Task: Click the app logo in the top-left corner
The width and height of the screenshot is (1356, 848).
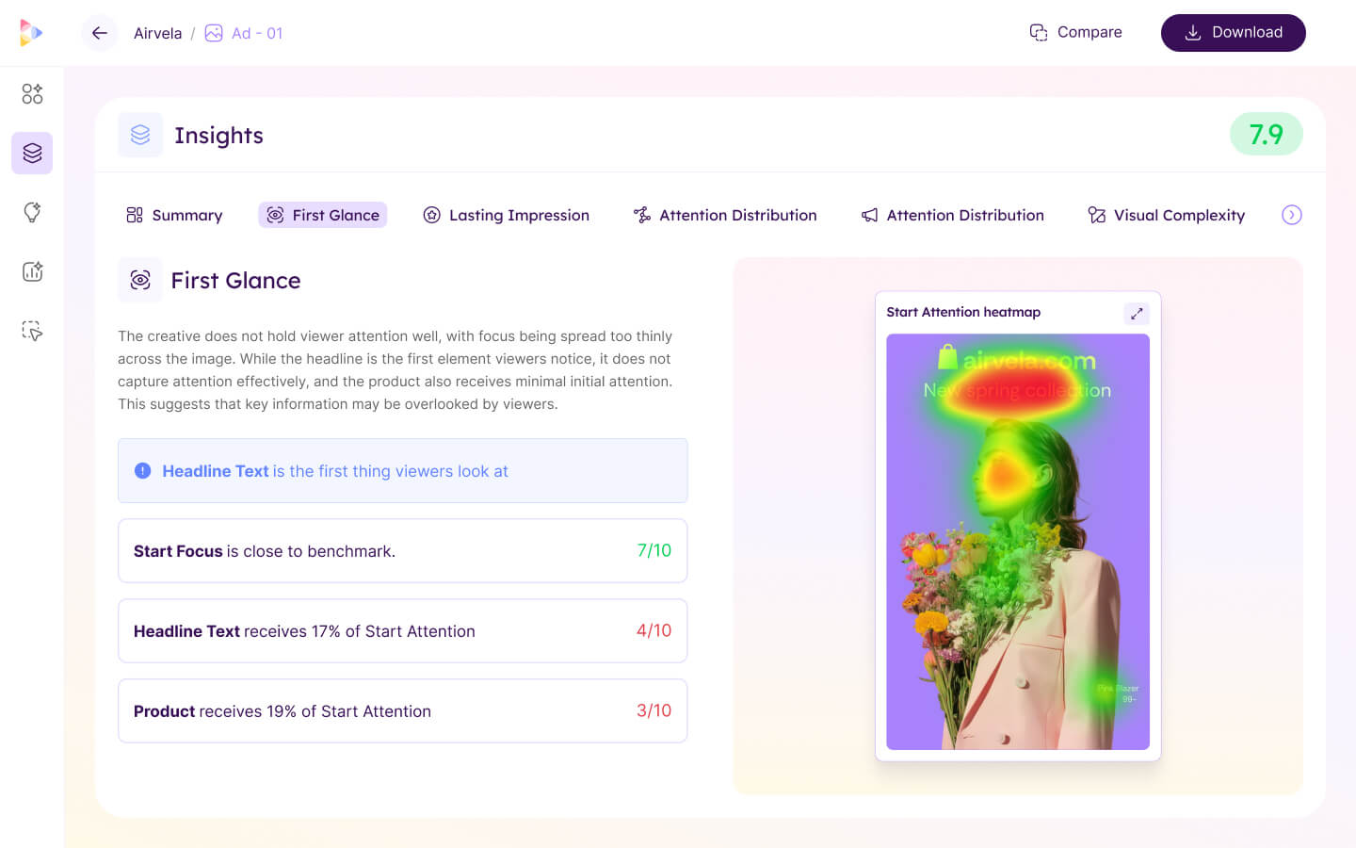Action: (30, 32)
